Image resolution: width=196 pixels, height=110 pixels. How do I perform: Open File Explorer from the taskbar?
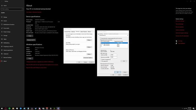click(13, 108)
